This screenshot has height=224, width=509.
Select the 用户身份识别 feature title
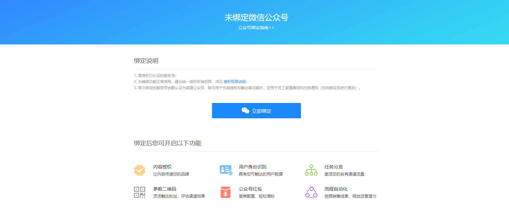(253, 167)
